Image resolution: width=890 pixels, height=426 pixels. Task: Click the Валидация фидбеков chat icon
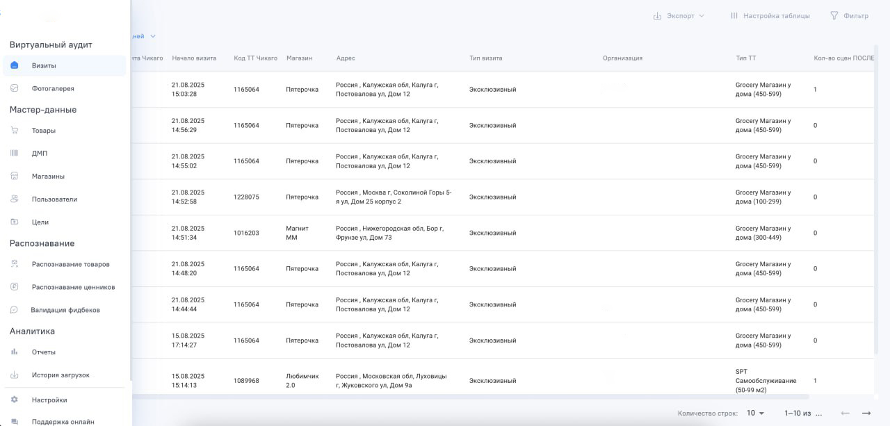click(x=15, y=310)
